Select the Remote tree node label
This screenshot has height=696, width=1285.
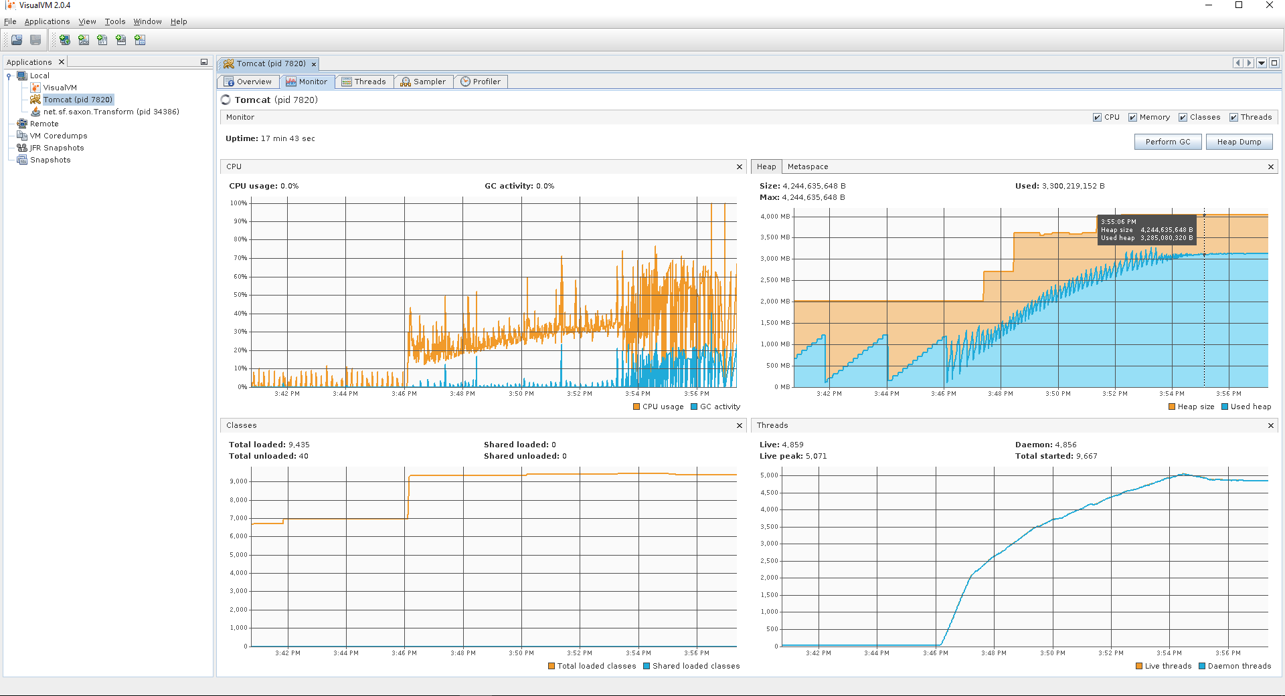[44, 124]
